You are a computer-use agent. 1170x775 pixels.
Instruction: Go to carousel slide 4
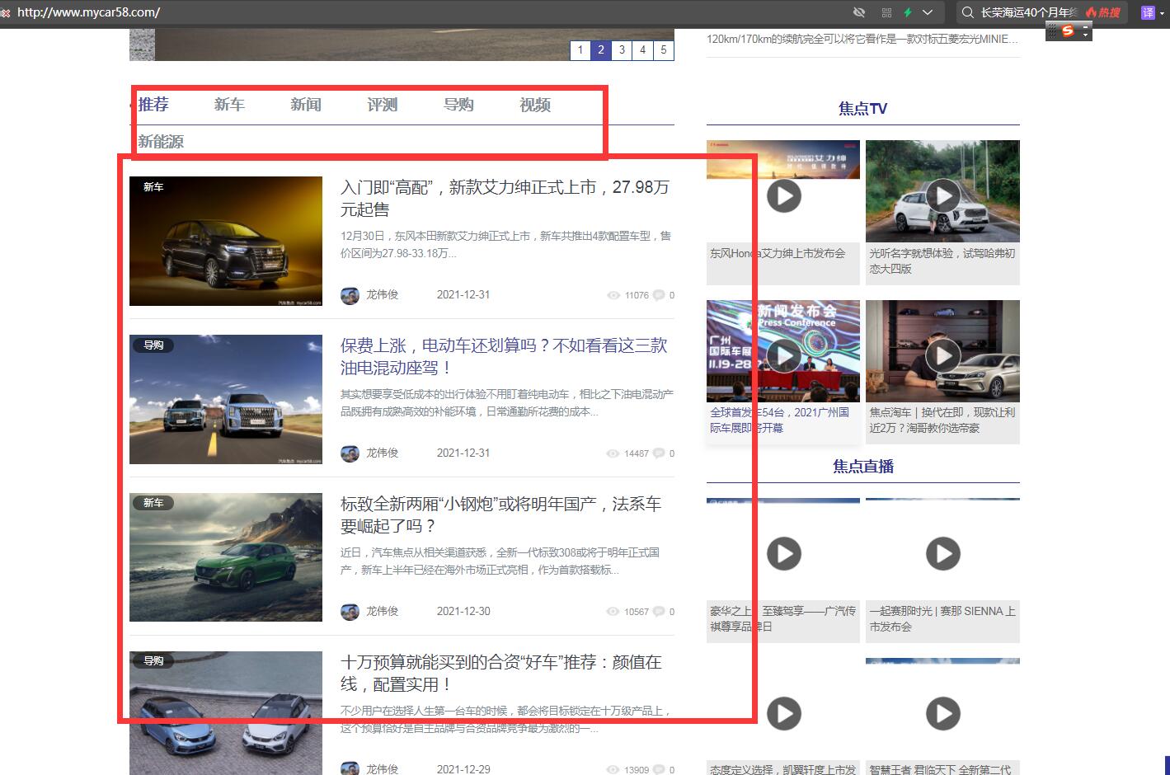[x=642, y=50]
